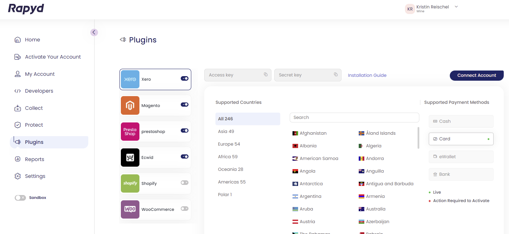Toggle the Sandbox mode switch
The width and height of the screenshot is (509, 234).
[20, 198]
